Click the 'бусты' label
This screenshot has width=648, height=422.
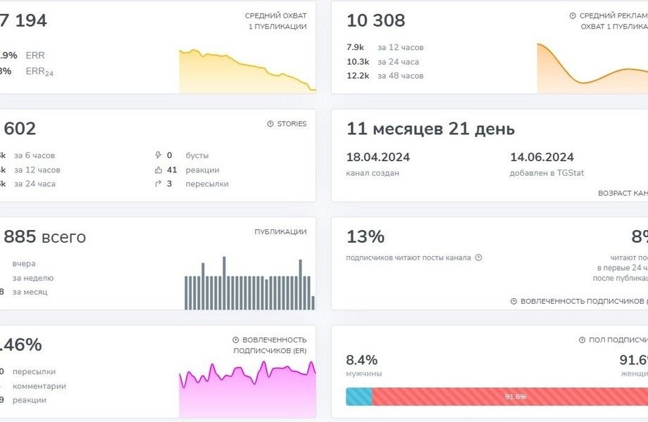[x=197, y=155]
